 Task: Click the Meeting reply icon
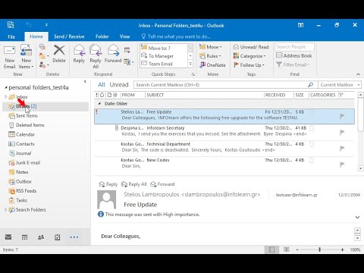click(127, 50)
